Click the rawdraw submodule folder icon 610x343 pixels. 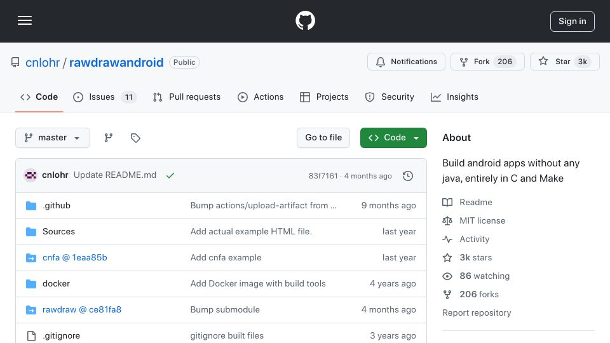point(31,310)
